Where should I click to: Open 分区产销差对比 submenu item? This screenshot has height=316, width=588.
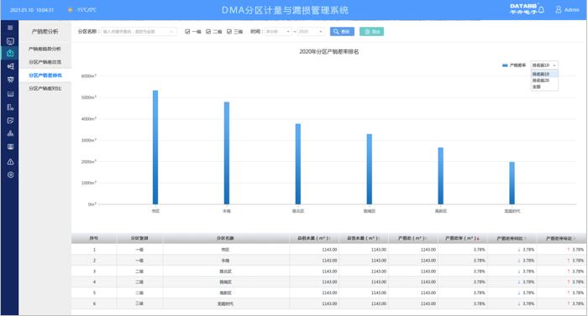45,88
